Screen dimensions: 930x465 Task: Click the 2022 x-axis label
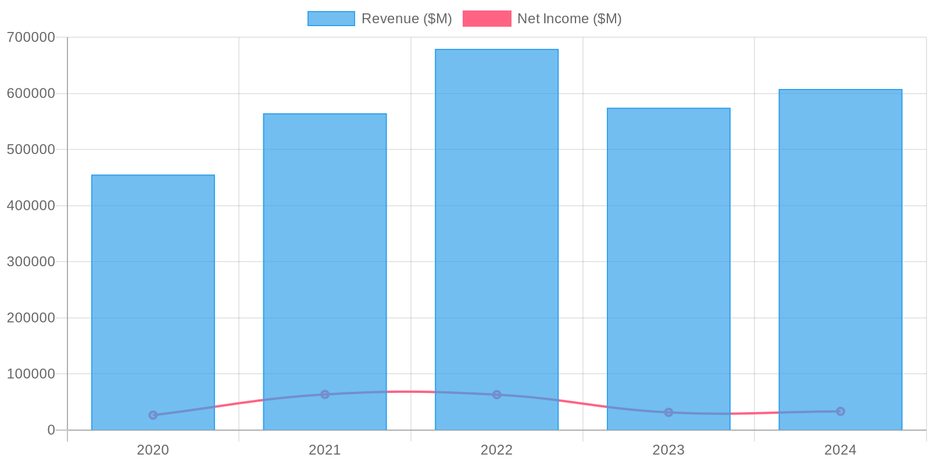[496, 450]
